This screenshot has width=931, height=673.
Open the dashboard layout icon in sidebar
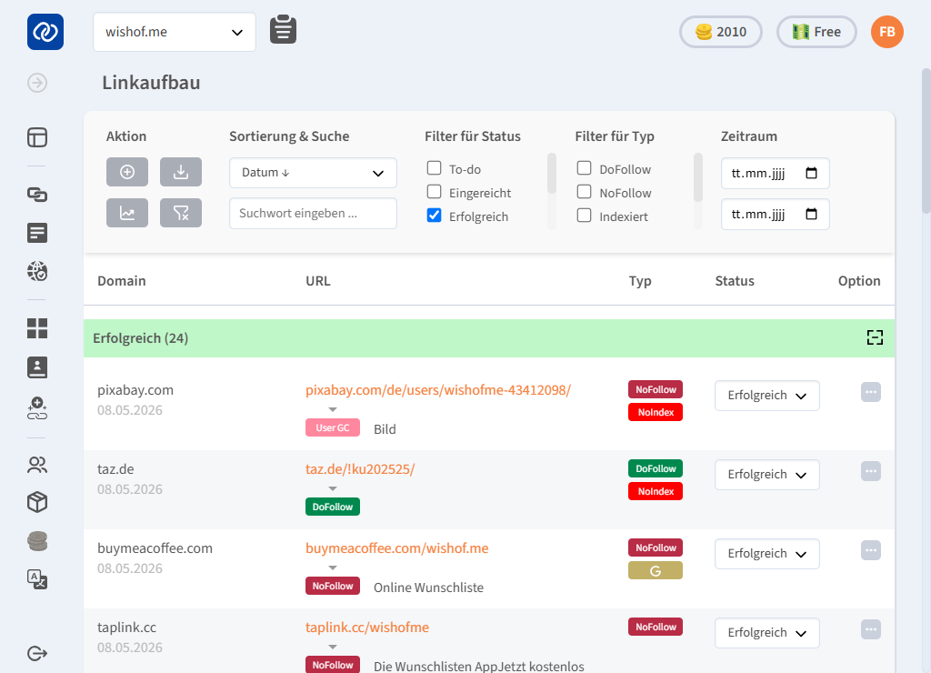tap(37, 137)
